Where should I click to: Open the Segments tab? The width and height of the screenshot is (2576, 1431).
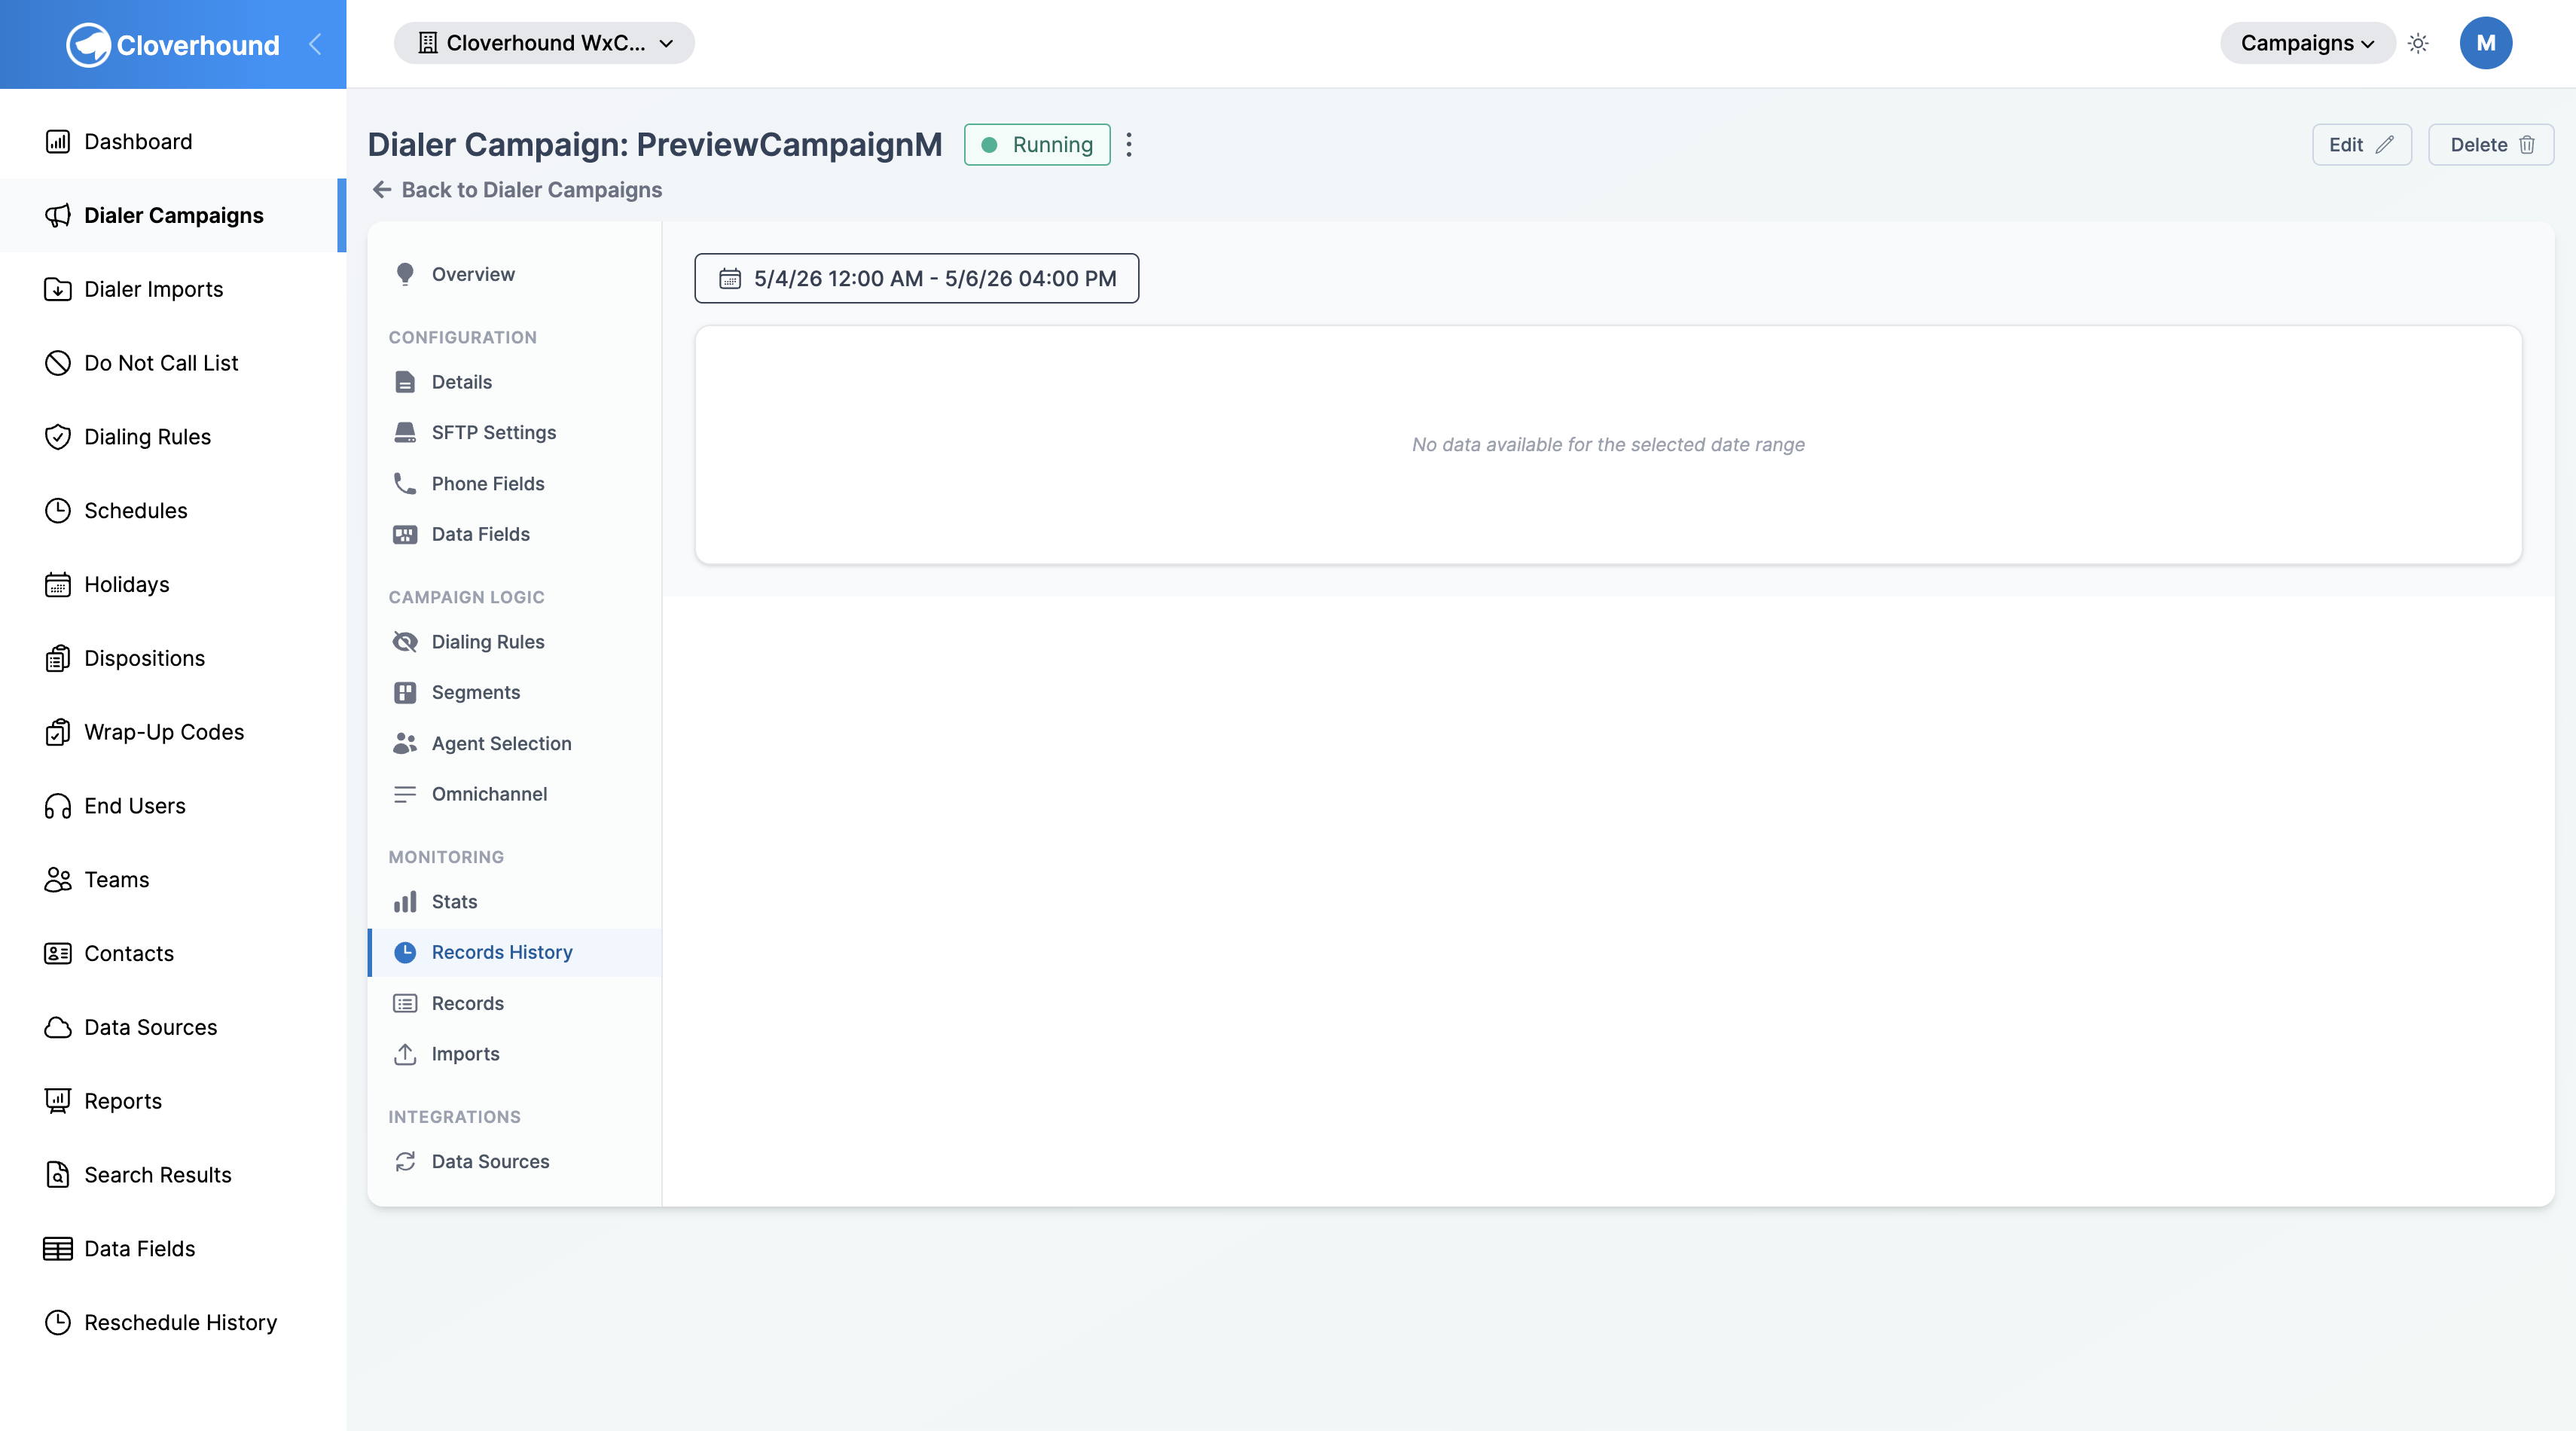click(515, 693)
